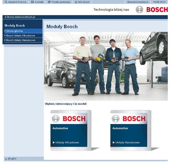Jump back up with do góry
This screenshot has height=164, width=171.
point(12,159)
